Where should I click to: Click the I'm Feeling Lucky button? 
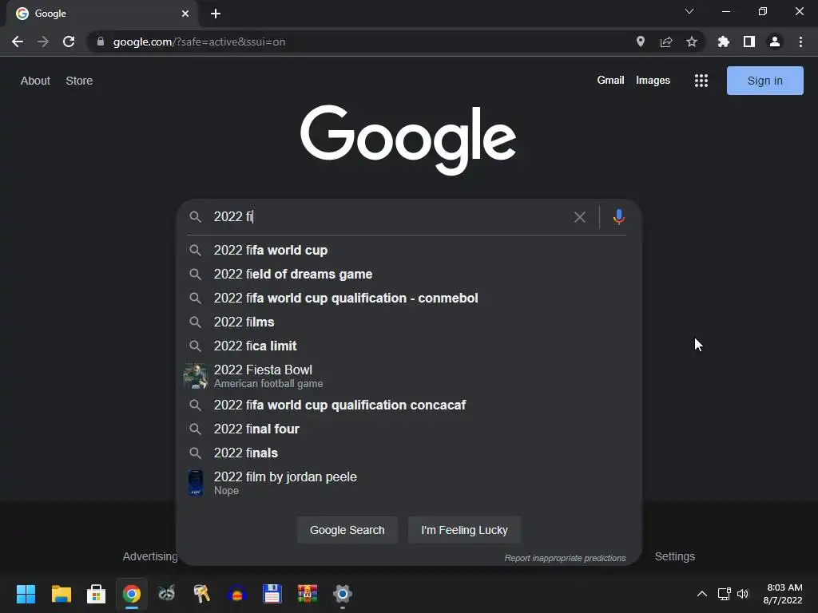(x=464, y=530)
